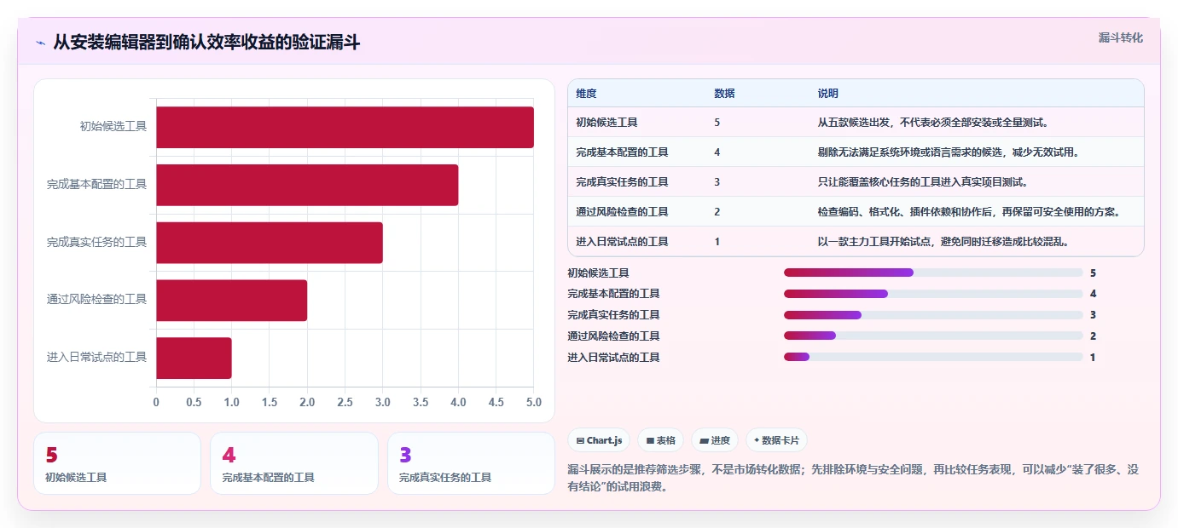Click the description starting 只让能覆盖核心任务
The height and width of the screenshot is (528, 1178).
[922, 182]
